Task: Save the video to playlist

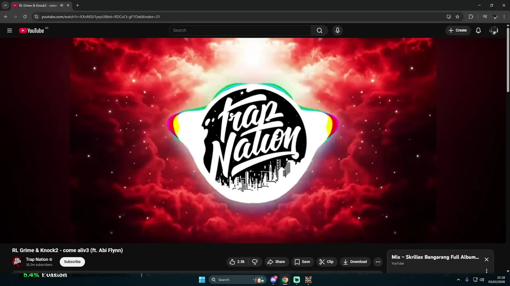Action: tap(302, 262)
